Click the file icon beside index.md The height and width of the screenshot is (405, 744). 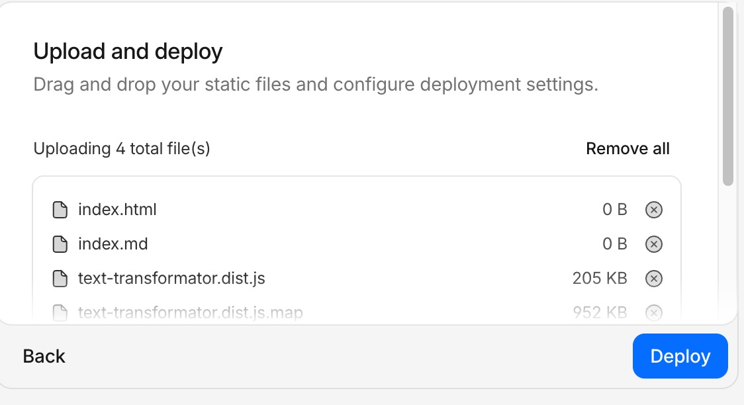(x=60, y=244)
